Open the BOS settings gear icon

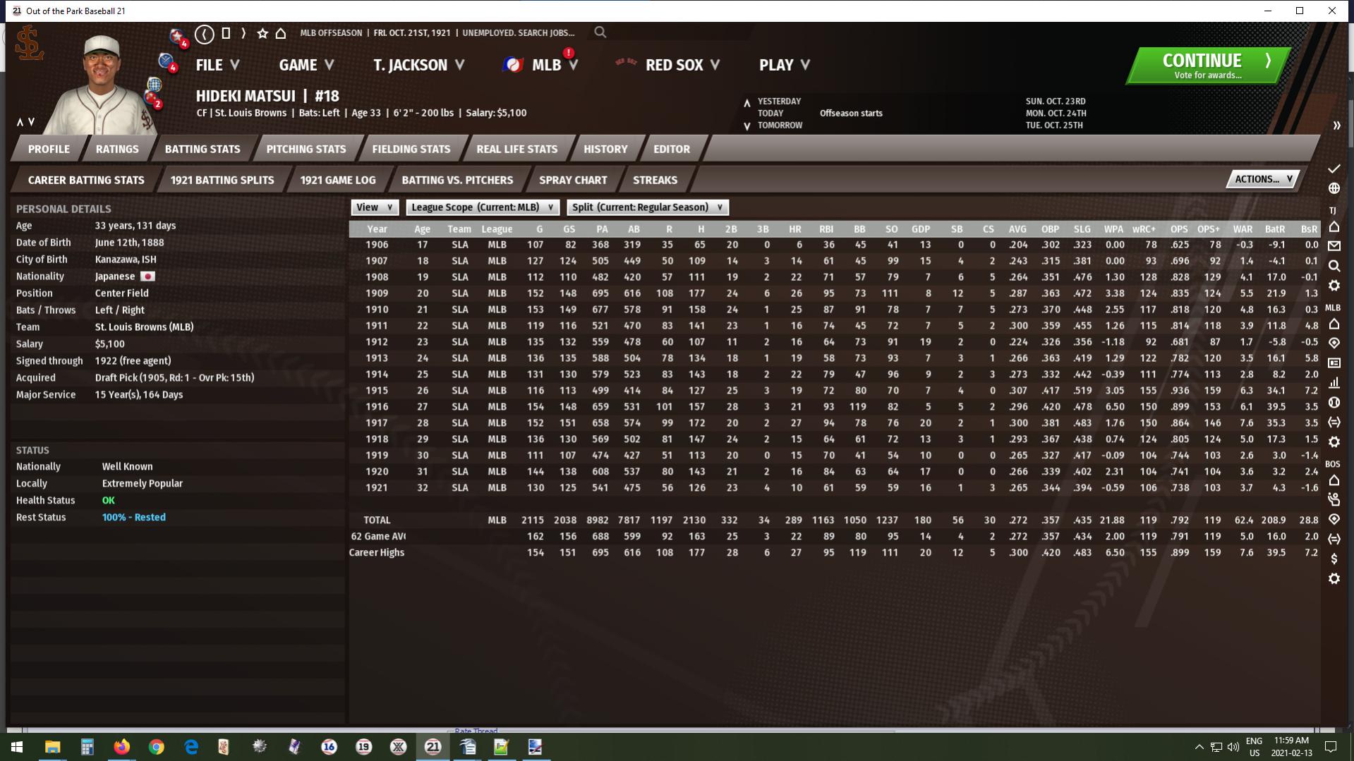1334,578
